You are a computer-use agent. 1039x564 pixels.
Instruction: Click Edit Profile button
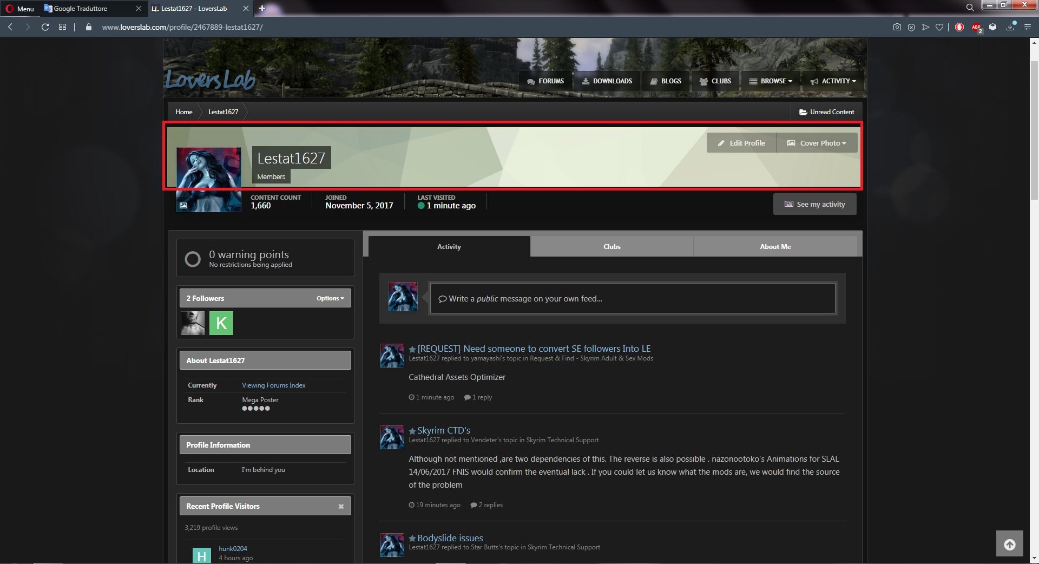tap(741, 143)
